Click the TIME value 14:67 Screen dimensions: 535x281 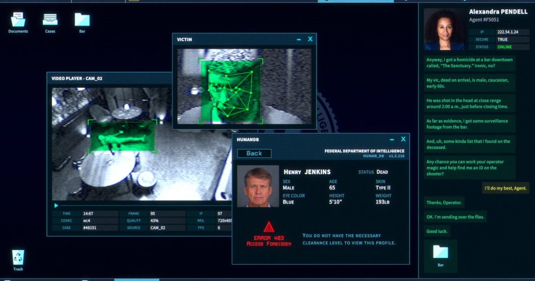pyautogui.click(x=88, y=214)
